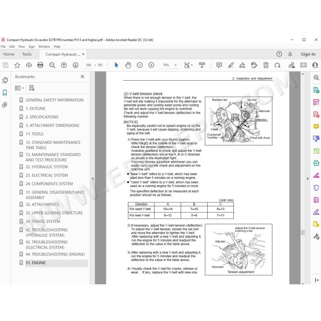This screenshot has height=321, width=321.
Task: Open the 22. HYDRAULIC SYSTEM bookmark
Action: (x=47, y=167)
